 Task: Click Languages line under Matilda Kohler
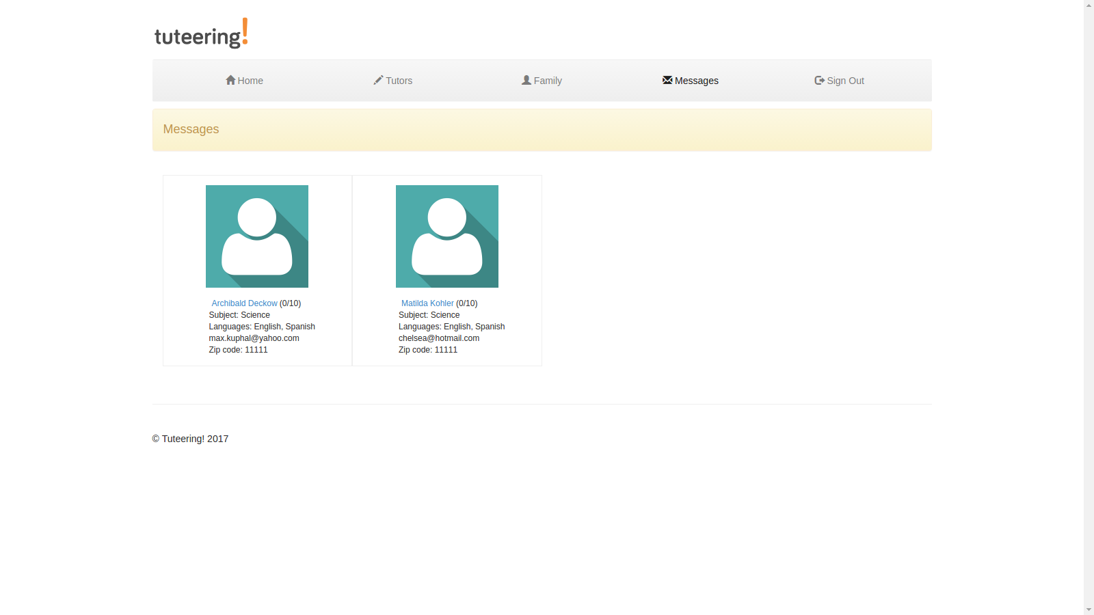pyautogui.click(x=451, y=327)
